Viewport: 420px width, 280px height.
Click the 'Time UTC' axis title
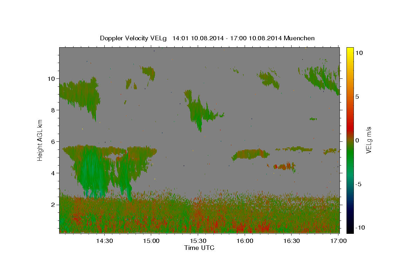(x=199, y=248)
